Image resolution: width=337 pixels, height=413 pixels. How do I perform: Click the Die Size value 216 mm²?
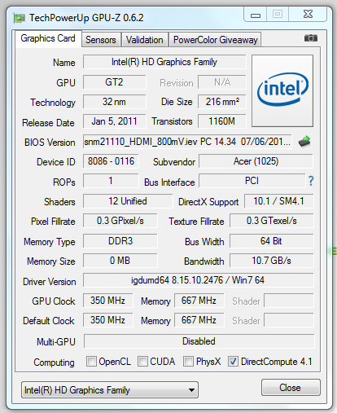222,102
